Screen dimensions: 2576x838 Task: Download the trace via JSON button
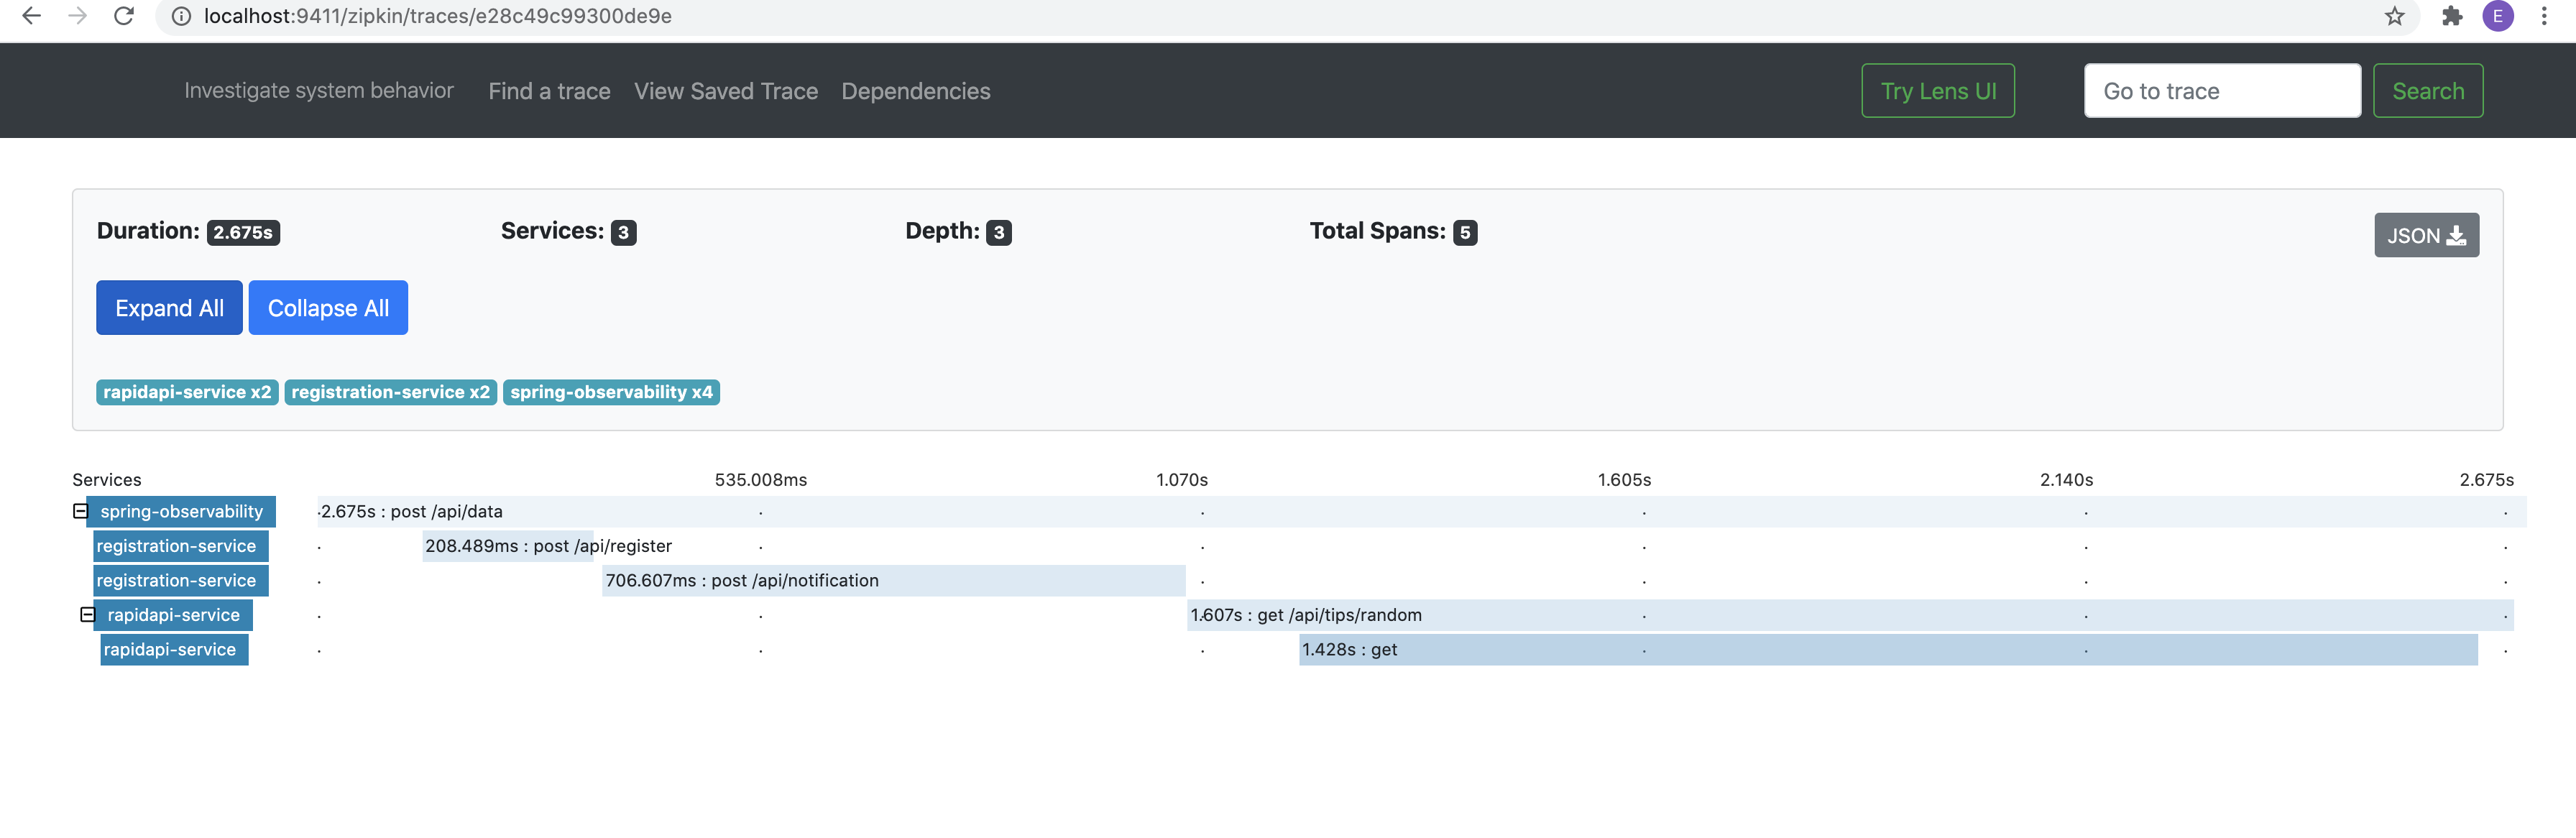click(x=2425, y=235)
